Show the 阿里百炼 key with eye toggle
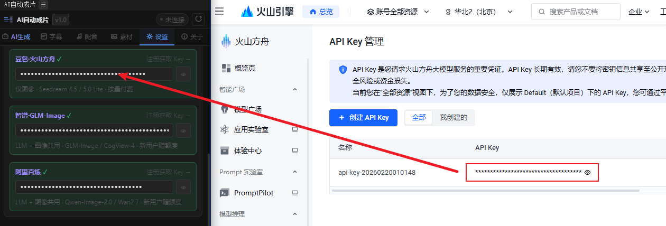The image size is (666, 226). (x=183, y=187)
